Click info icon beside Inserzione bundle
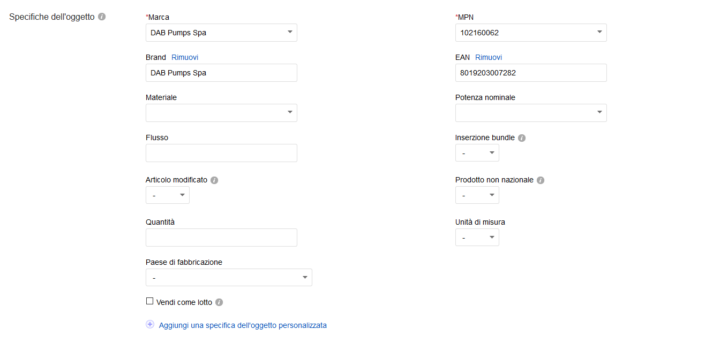 522,138
